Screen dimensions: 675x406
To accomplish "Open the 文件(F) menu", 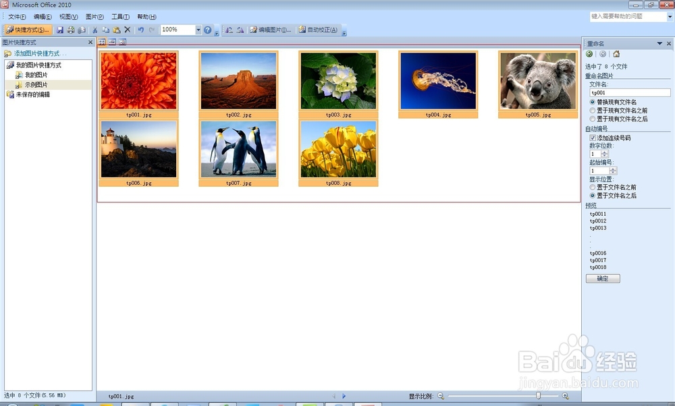I will [x=17, y=17].
